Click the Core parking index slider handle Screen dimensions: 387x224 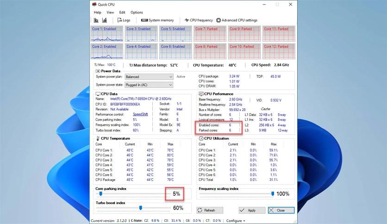tap(101, 194)
